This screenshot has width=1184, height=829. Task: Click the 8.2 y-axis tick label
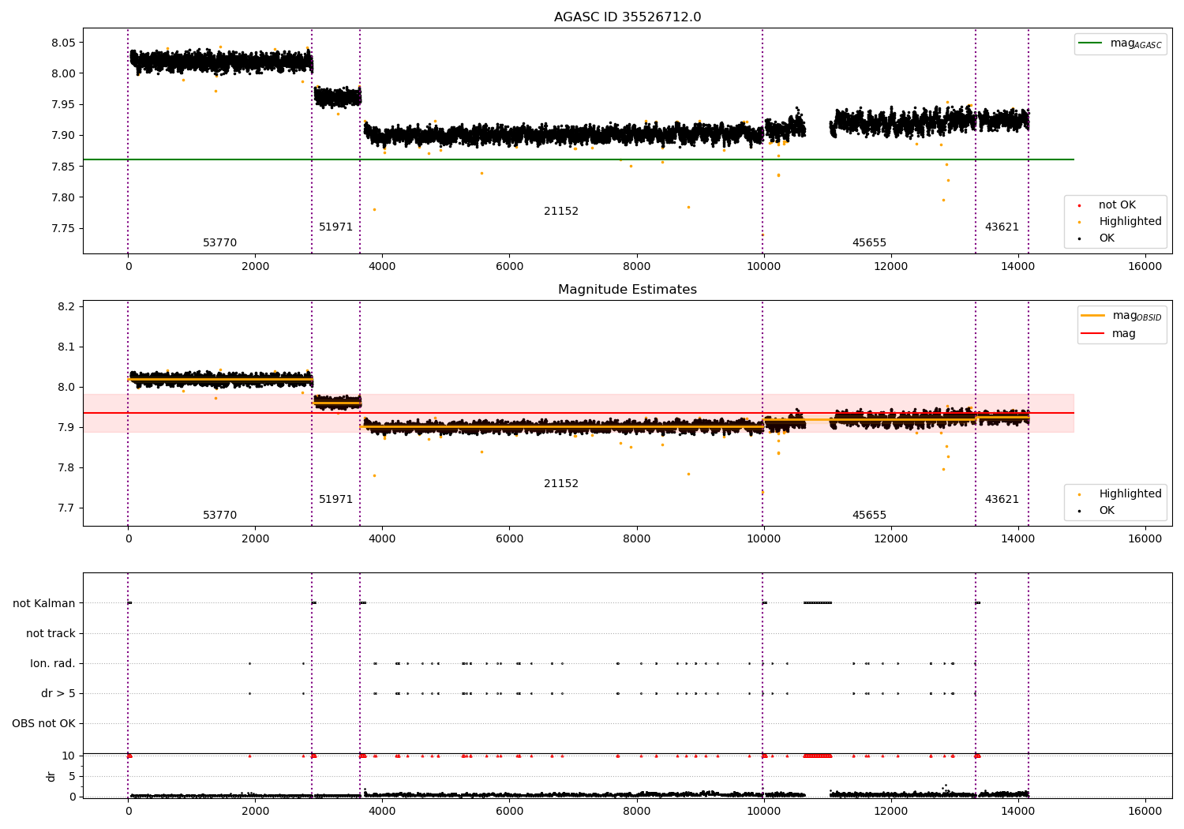66,306
